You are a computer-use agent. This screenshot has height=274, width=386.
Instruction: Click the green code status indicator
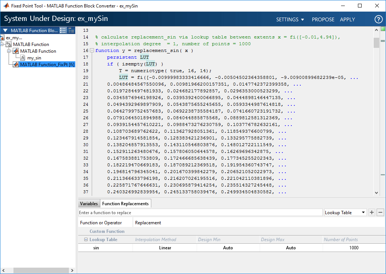(383, 29)
